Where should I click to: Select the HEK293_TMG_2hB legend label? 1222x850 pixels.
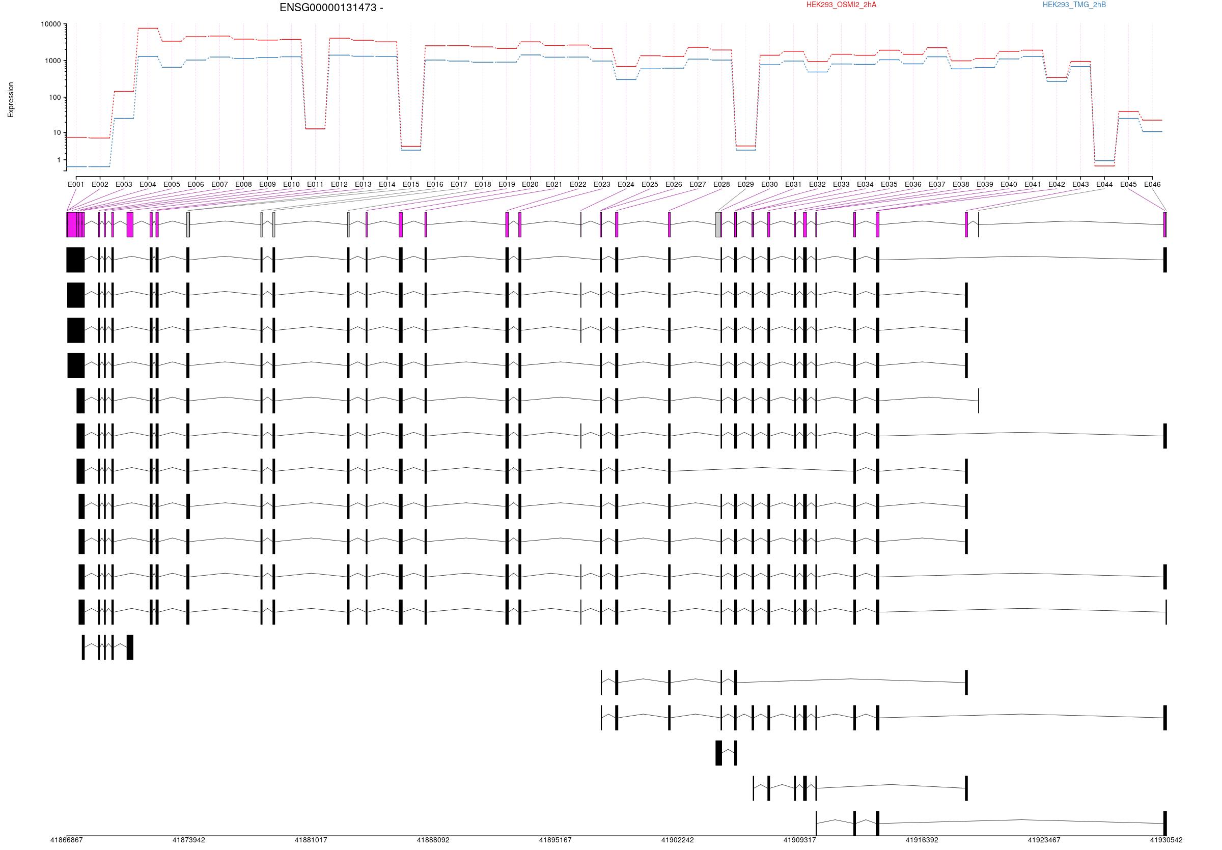point(1074,5)
